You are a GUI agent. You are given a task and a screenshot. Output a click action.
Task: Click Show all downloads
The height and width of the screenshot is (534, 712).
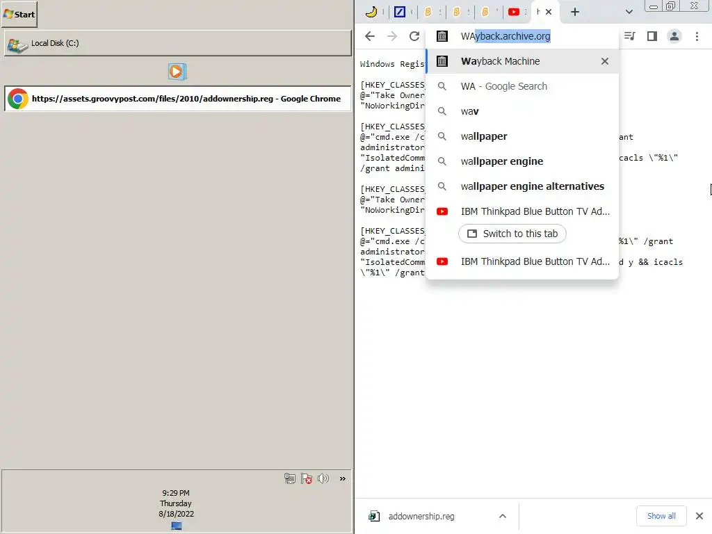[661, 516]
